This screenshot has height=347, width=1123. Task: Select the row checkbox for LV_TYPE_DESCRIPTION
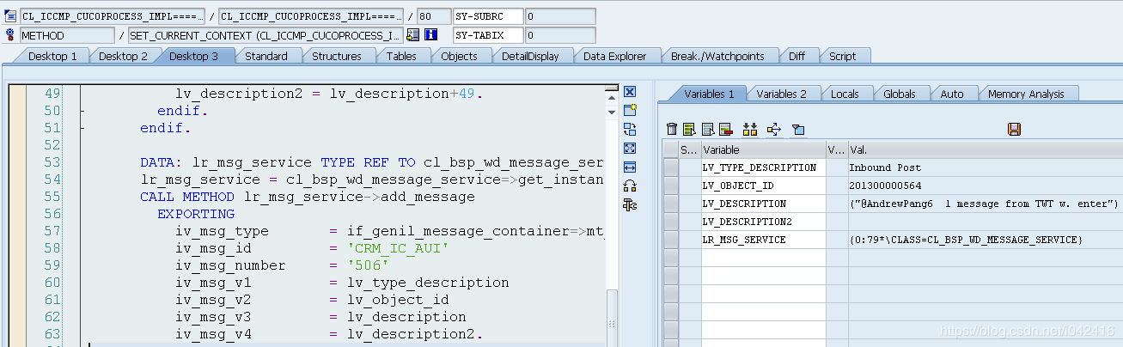pyautogui.click(x=671, y=167)
